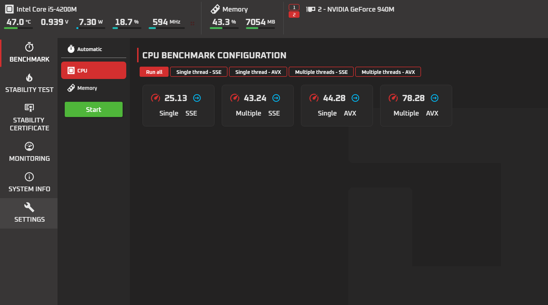
Task: Click the CPU Benchmark Configuration heading
Action: click(214, 55)
